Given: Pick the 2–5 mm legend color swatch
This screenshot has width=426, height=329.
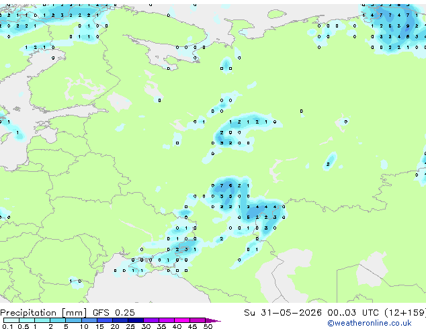Looking at the screenshot, I should tap(58, 320).
